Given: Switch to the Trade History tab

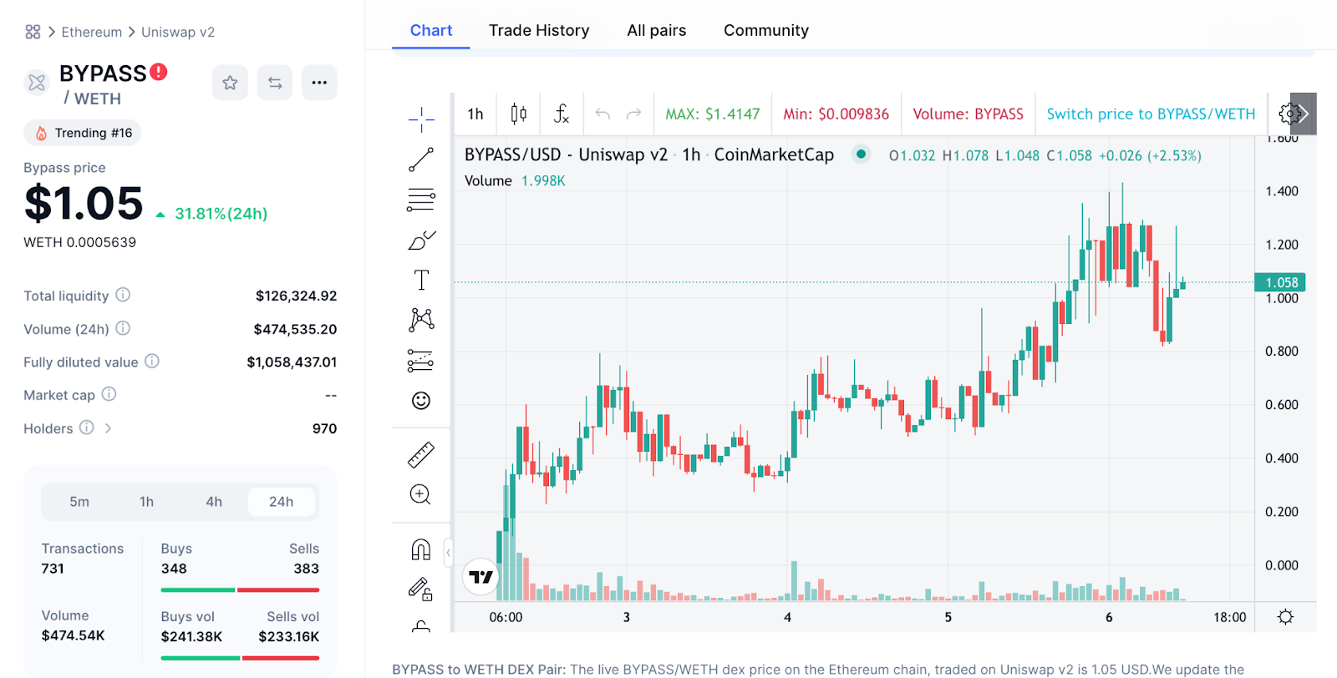Looking at the screenshot, I should (539, 31).
